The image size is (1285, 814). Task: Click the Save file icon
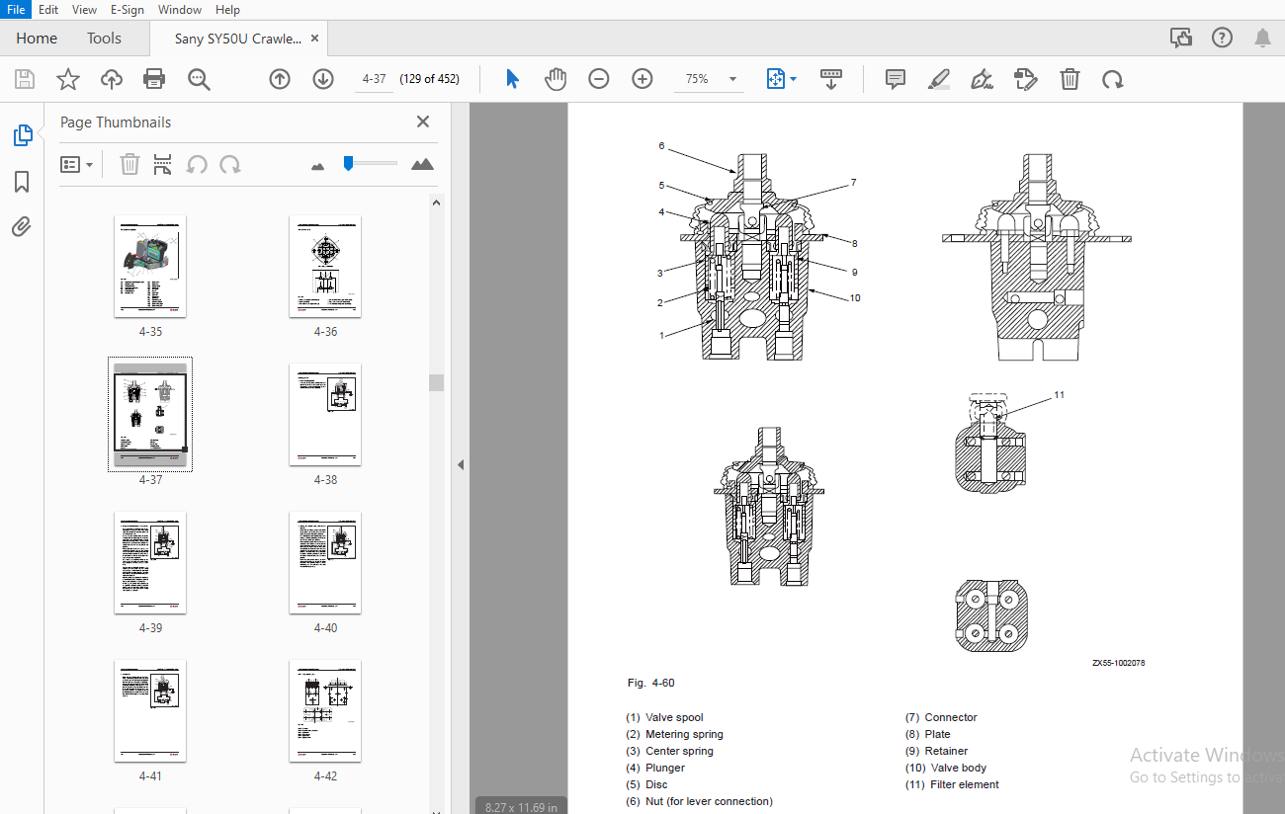[x=24, y=79]
